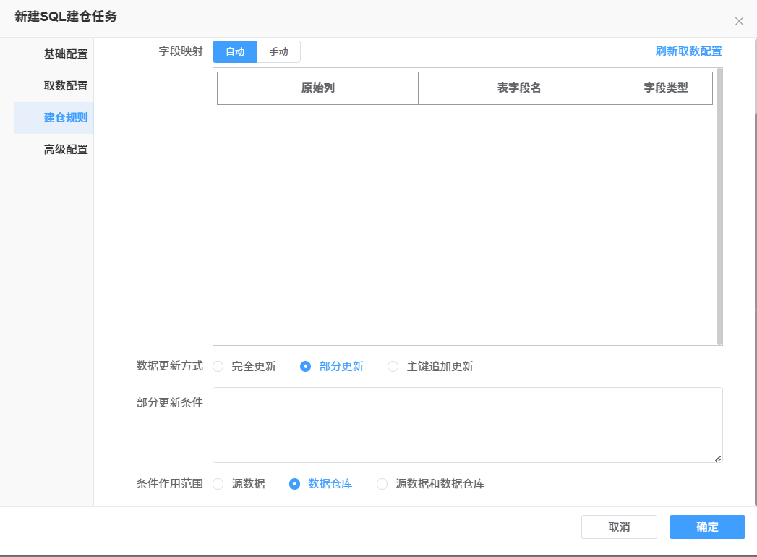
Task: Click the 表字段名 column header
Action: (518, 88)
